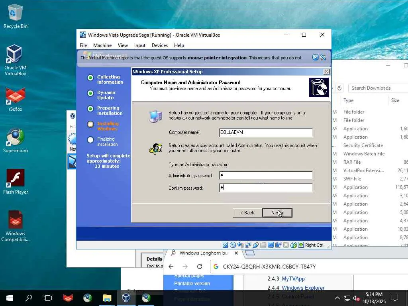Select the Details tab in VirtualBox Manager
The width and height of the screenshot is (408, 306).
tap(154, 259)
